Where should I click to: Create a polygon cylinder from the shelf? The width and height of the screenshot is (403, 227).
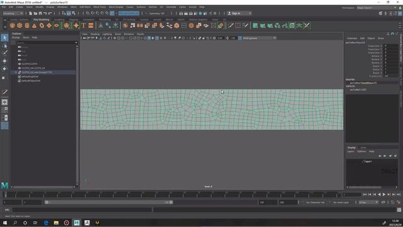coord(27,25)
